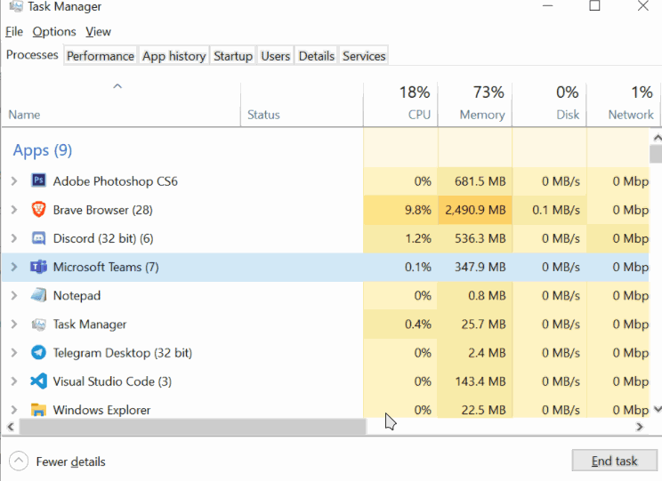The image size is (662, 481).
Task: Expand the Visual Studio Code group
Action: [x=14, y=381]
